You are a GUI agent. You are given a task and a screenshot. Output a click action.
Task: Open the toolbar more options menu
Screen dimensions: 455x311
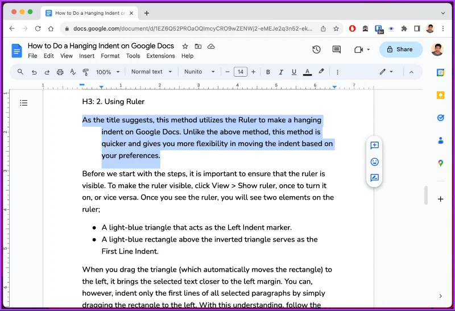tap(337, 72)
